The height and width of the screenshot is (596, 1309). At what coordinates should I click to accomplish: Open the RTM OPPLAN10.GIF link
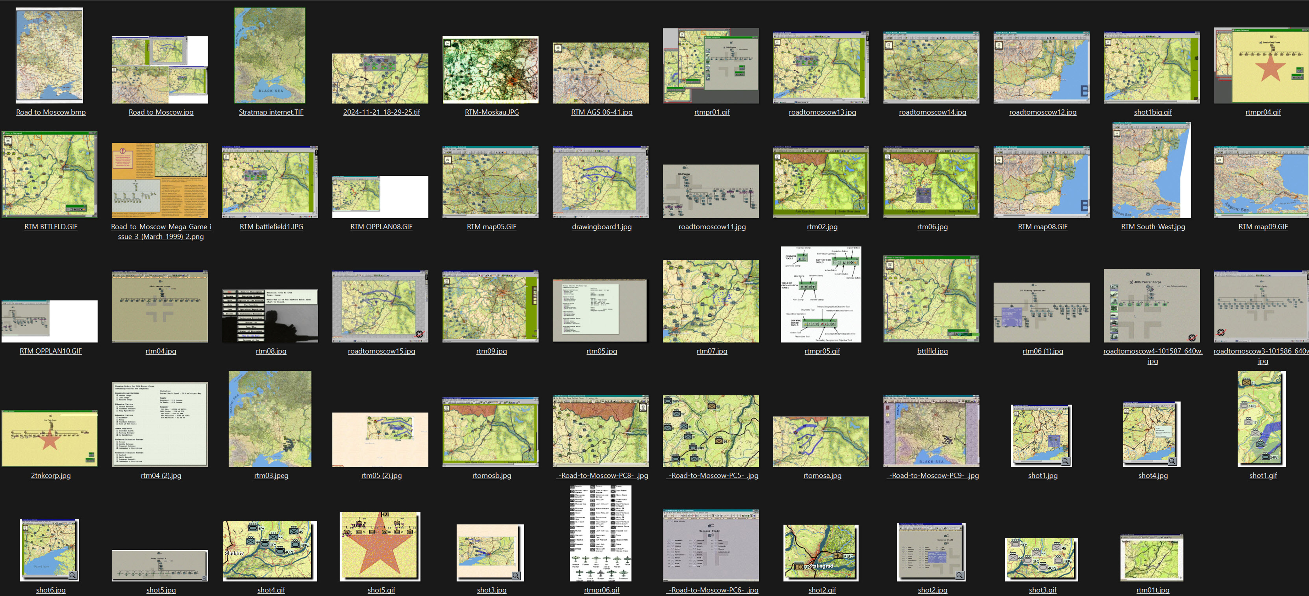click(51, 351)
